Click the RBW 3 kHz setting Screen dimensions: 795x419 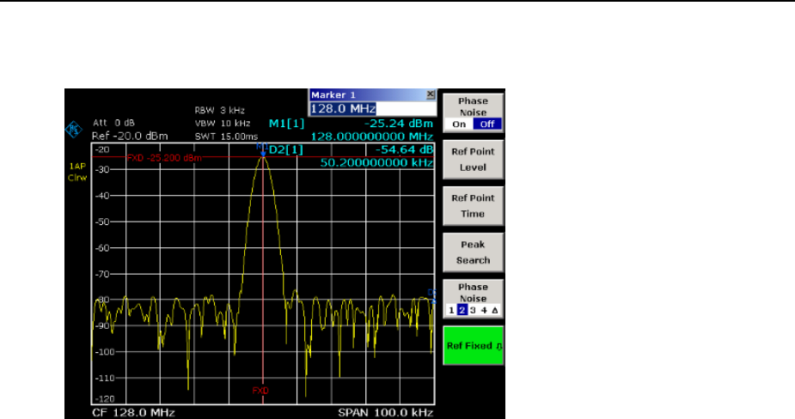[218, 111]
